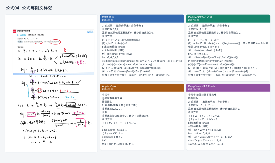This screenshot has height=163, width=275.
Task: Click PaddleOCR line containing \sqrt{b = ak}
Action: (x=222, y=68)
